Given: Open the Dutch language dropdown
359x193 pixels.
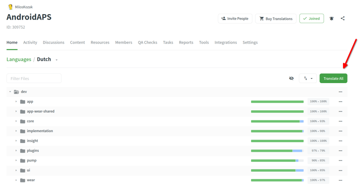Looking at the screenshot, I should pyautogui.click(x=56, y=60).
